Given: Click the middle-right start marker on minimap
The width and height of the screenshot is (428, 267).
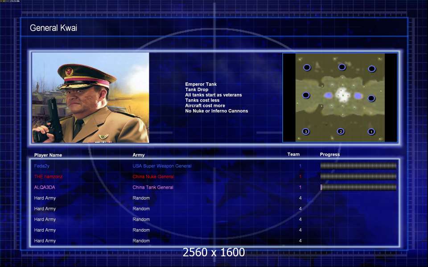Looking at the screenshot, I should point(371,98).
